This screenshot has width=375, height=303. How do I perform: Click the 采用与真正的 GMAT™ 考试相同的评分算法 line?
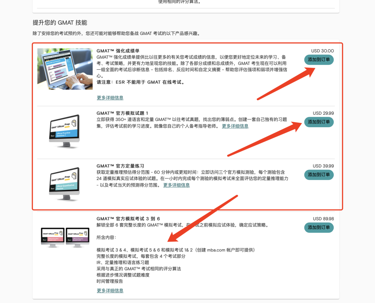139,269
